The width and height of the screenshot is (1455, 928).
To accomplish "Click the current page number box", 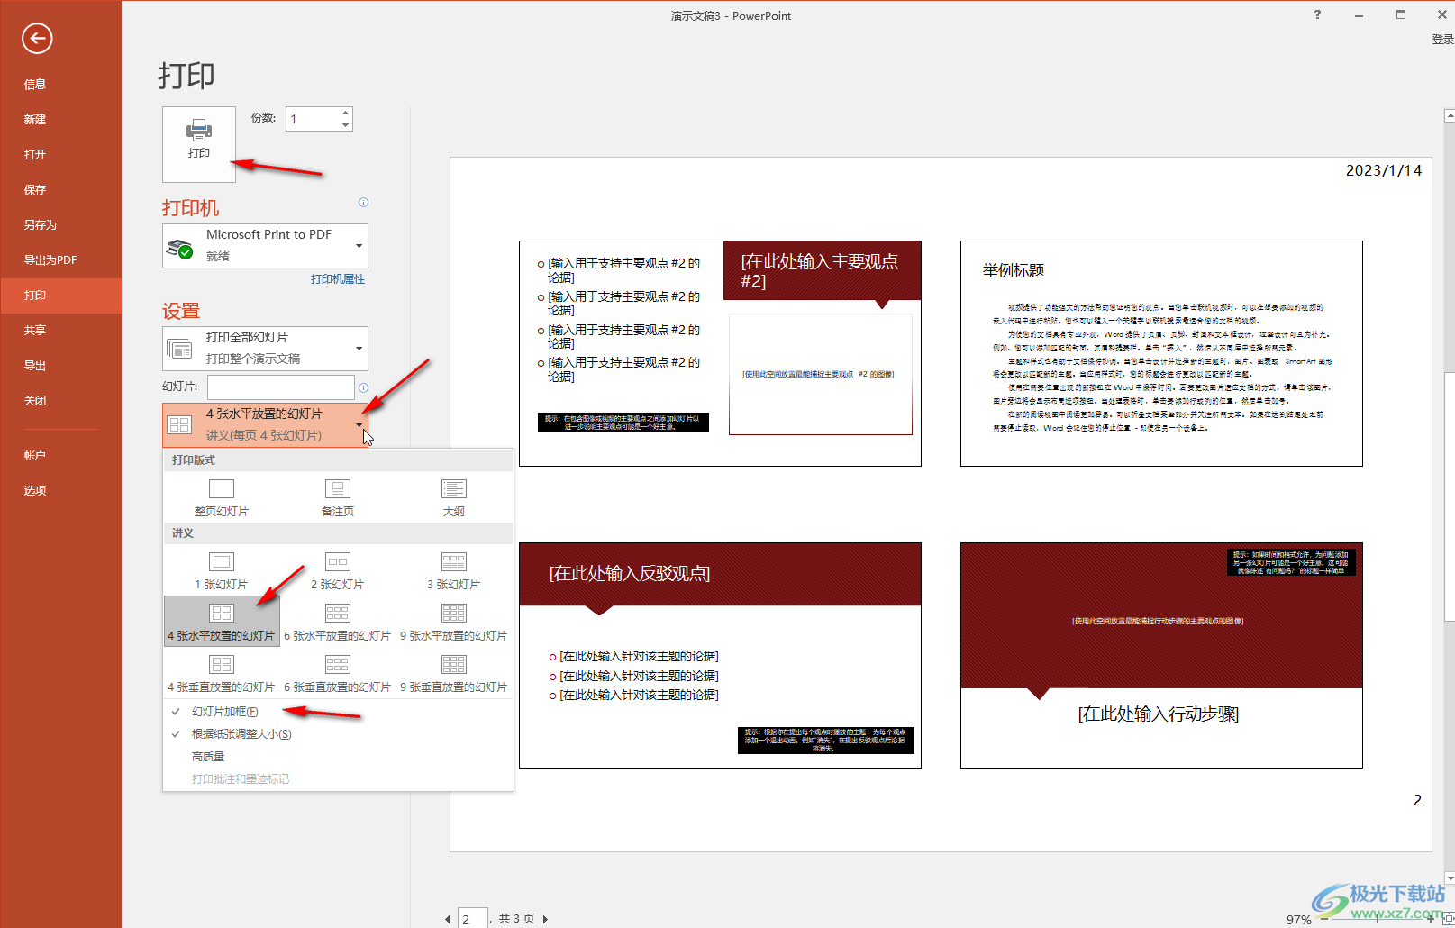I will click(x=473, y=918).
